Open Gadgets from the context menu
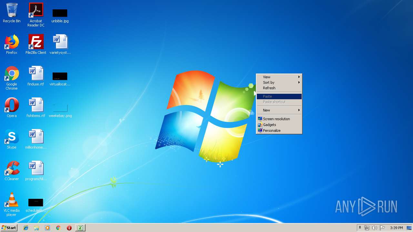Screen dimensions: 413x232 click(x=279, y=125)
